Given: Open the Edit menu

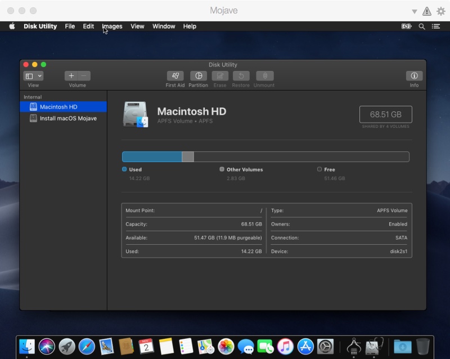Looking at the screenshot, I should tap(88, 26).
